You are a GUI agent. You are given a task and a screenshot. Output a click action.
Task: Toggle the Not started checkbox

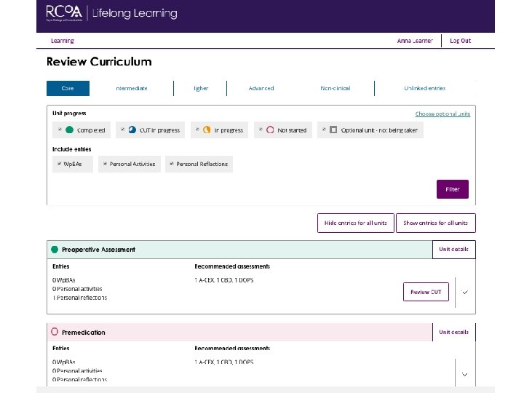[x=261, y=130]
